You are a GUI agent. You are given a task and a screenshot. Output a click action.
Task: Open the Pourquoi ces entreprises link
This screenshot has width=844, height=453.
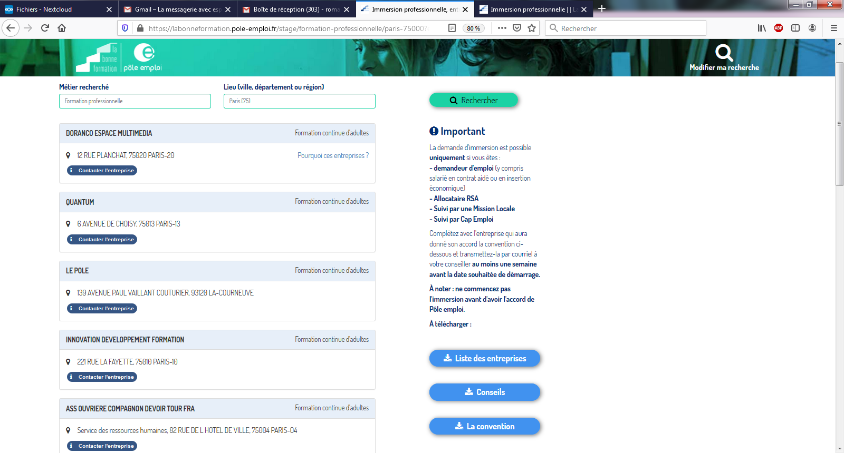tap(333, 155)
